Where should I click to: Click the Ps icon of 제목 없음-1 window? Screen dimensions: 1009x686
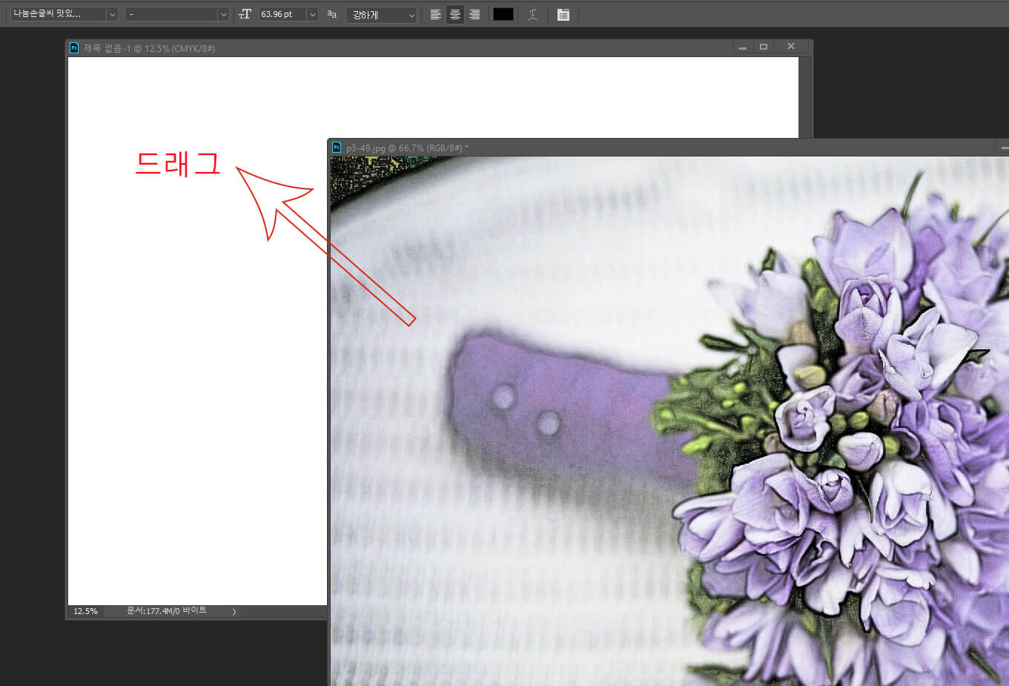pos(74,47)
